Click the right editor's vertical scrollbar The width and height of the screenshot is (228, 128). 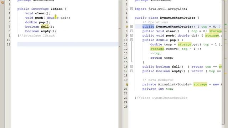coord(223,63)
